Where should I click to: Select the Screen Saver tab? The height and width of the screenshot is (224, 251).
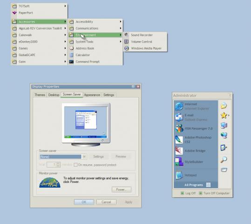click(72, 95)
